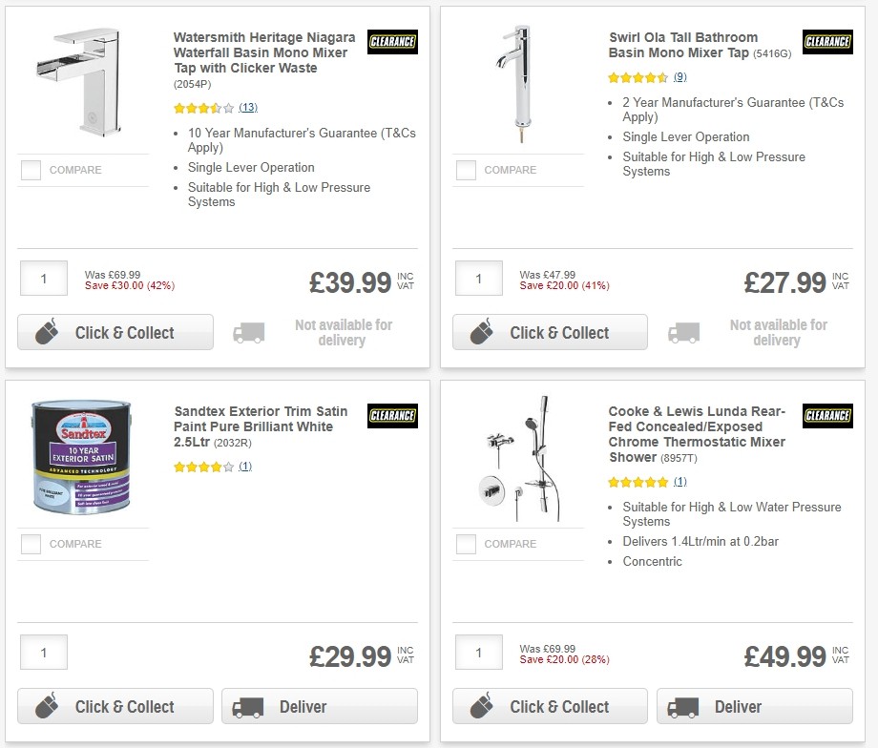Click Click & Collect for Cooke & Lewis shower
The height and width of the screenshot is (748, 878).
(x=550, y=706)
